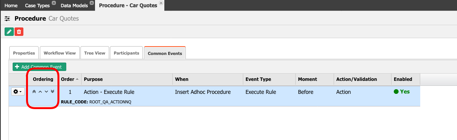
Task: Select the Participants tab
Action: [126, 53]
